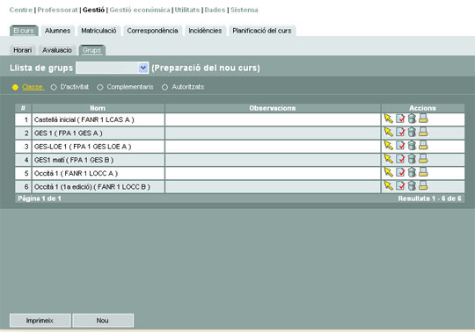The width and height of the screenshot is (475, 332).
Task: Click the Observacions column header
Action: tap(273, 108)
